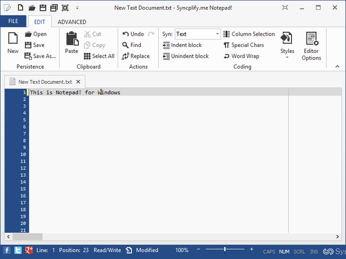Click the Save All icon in the quick access toolbar

[x=54, y=8]
